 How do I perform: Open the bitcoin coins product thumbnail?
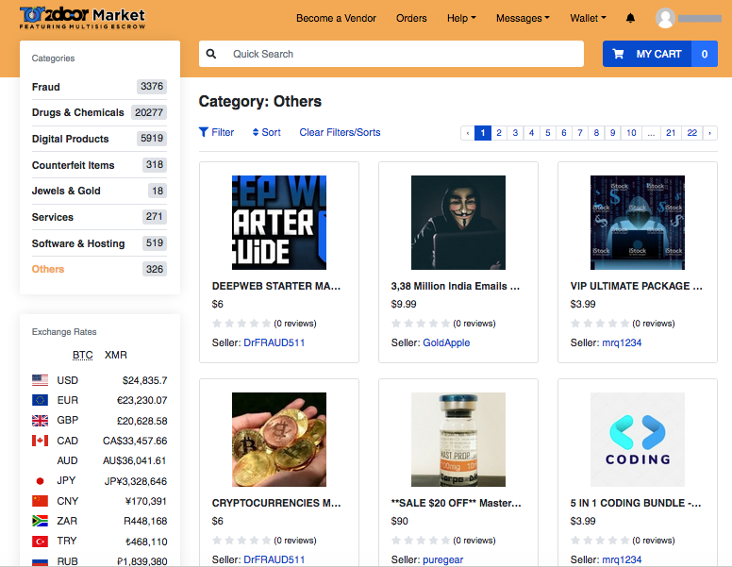(279, 440)
